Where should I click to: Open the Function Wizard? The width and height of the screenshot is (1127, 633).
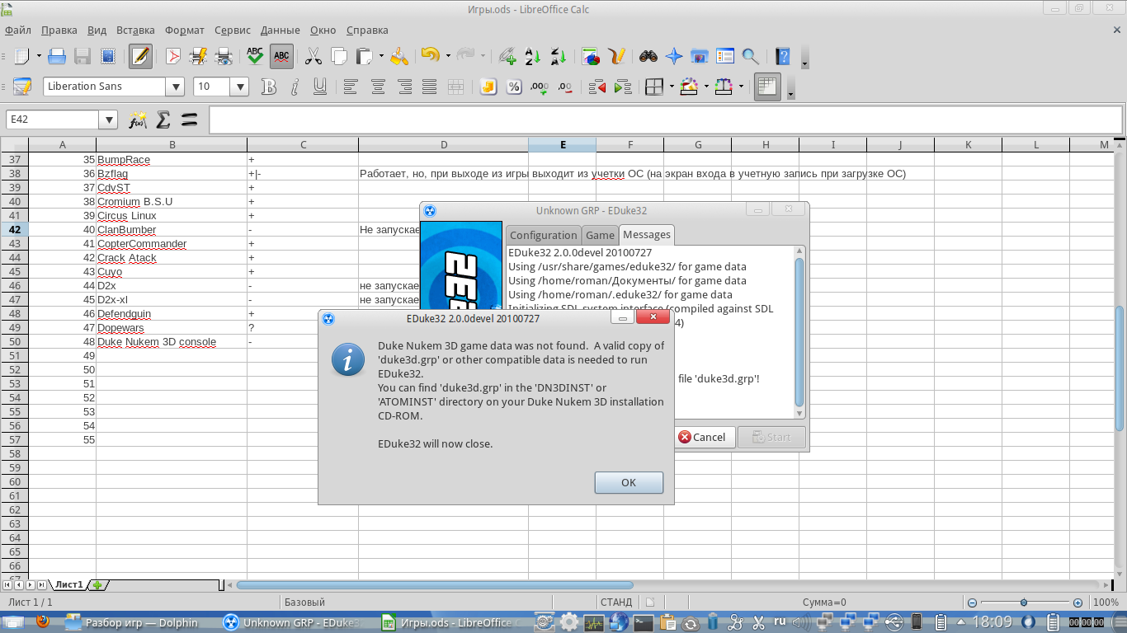(x=137, y=120)
